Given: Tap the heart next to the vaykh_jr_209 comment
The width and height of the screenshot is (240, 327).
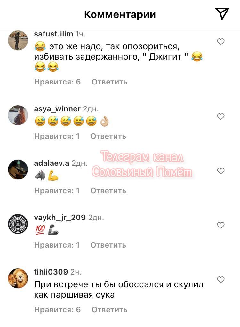Looking at the screenshot, I should [221, 225].
